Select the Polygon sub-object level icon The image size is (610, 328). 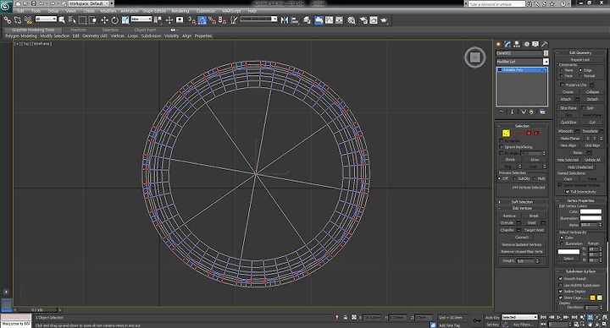click(x=529, y=133)
